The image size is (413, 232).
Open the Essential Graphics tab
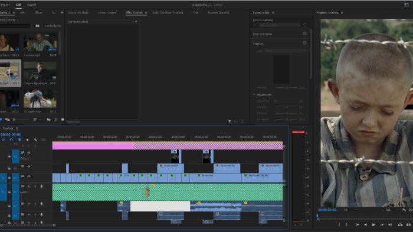point(218,12)
